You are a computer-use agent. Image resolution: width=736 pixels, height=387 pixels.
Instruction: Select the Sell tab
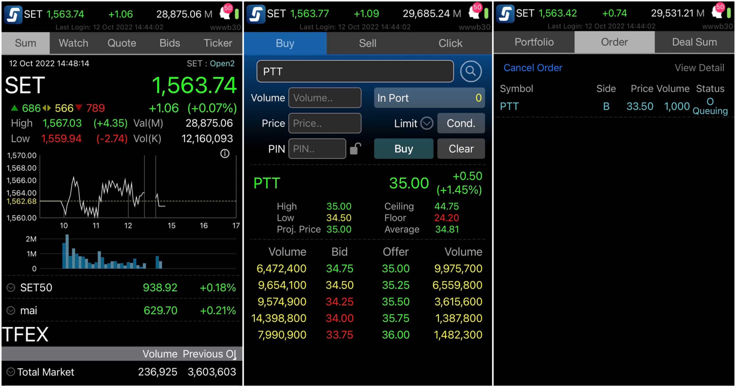click(368, 43)
